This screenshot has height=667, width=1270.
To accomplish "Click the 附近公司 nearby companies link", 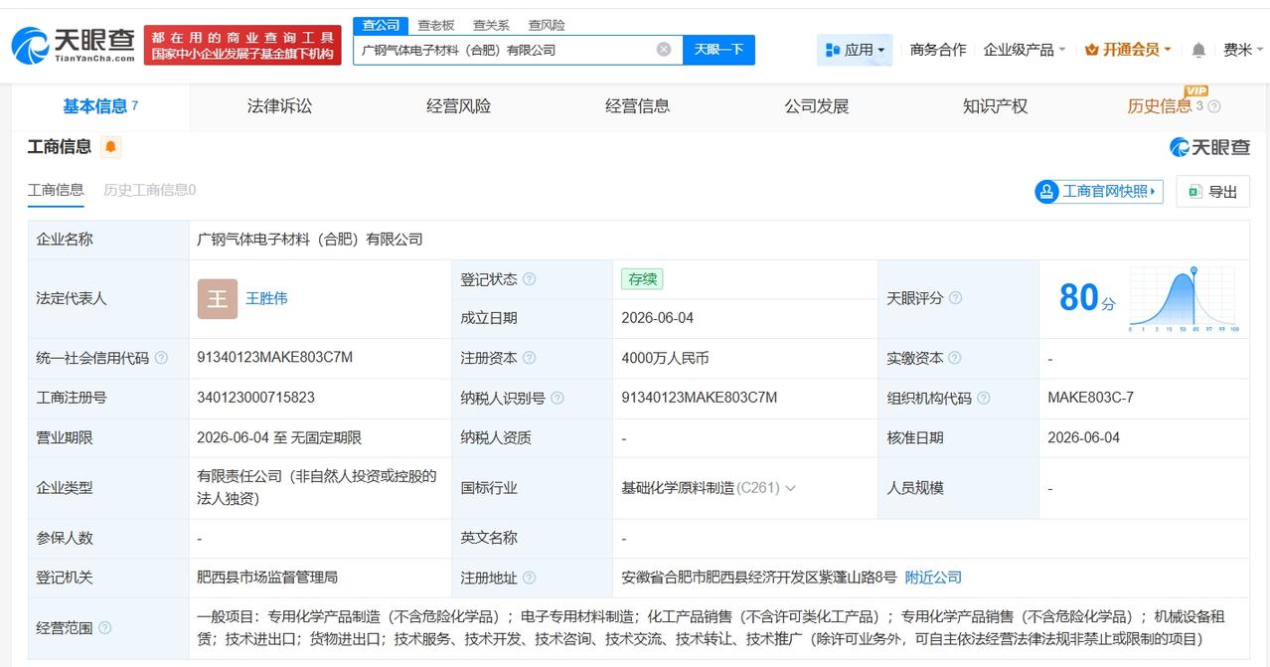I will pyautogui.click(x=933, y=578).
